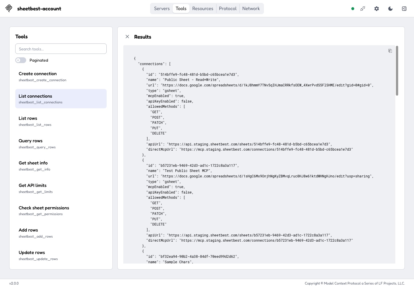Click the first connection's directMcpUrl value
Image resolution: width=414 pixels, height=288 pixels.
[x=266, y=149]
